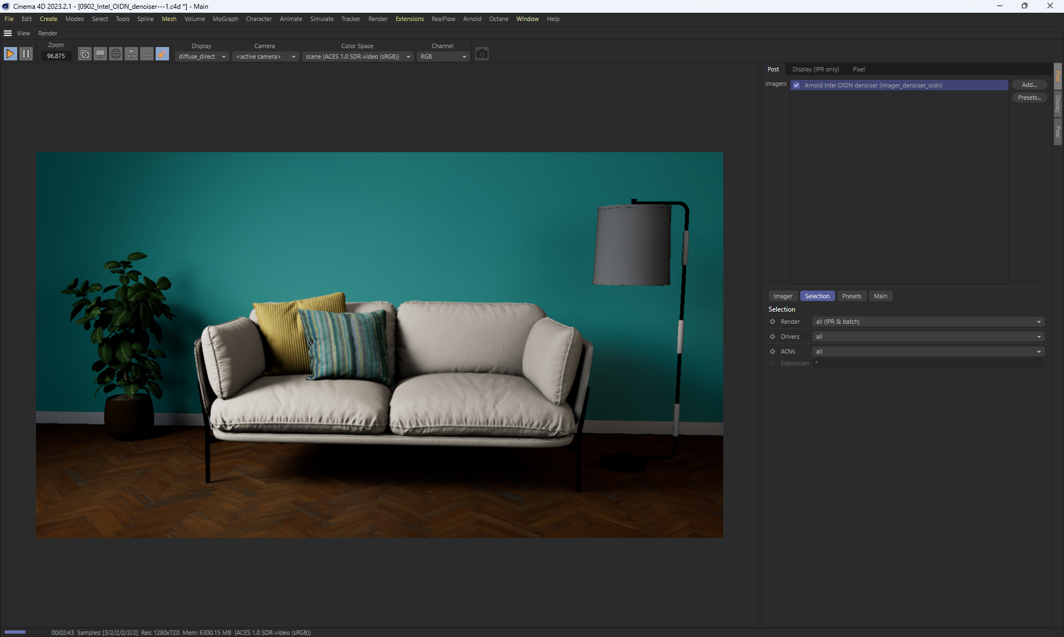The width and height of the screenshot is (1064, 637).
Task: Open the Arnold menu in menu bar
Action: pyautogui.click(x=472, y=19)
